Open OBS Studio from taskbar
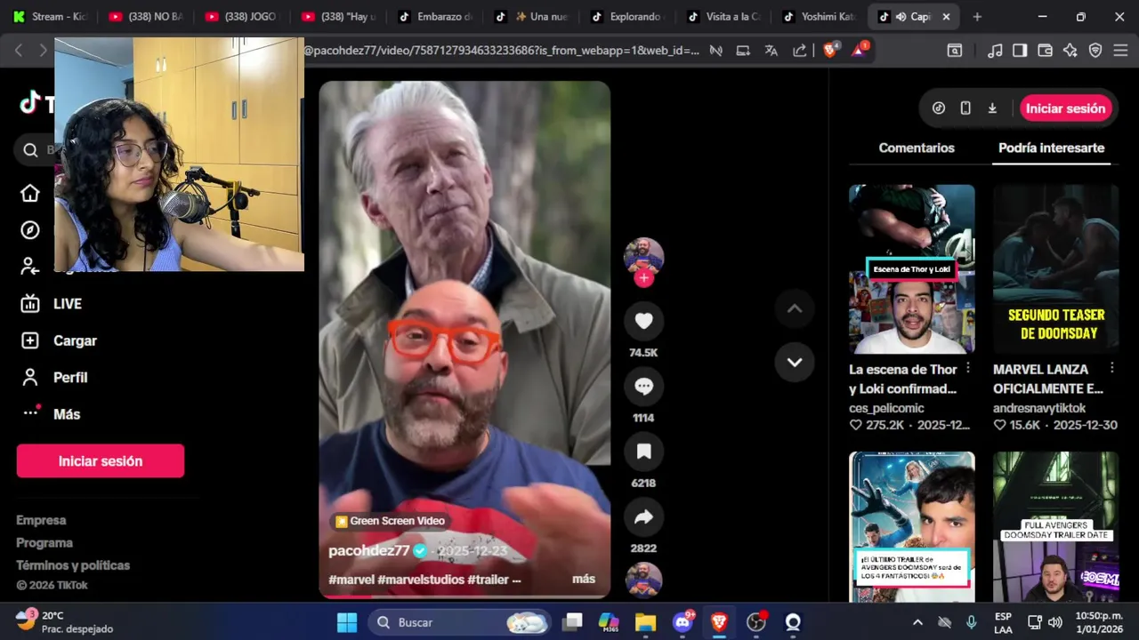 [756, 622]
